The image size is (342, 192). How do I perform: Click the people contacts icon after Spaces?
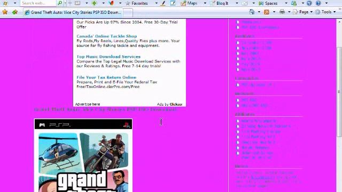coord(294,3)
